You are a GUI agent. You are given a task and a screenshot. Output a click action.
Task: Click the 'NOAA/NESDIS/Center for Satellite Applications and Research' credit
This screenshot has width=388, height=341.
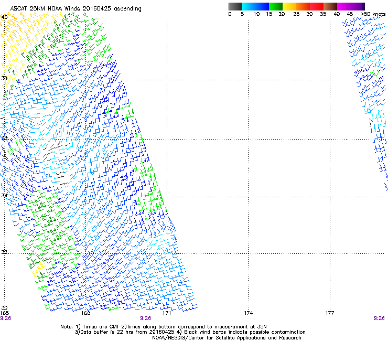(x=227, y=338)
